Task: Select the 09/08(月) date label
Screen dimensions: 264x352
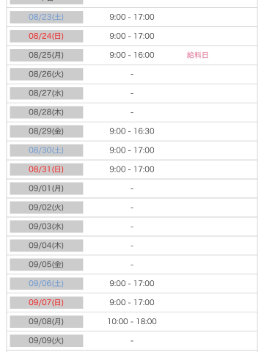Action: (46, 321)
